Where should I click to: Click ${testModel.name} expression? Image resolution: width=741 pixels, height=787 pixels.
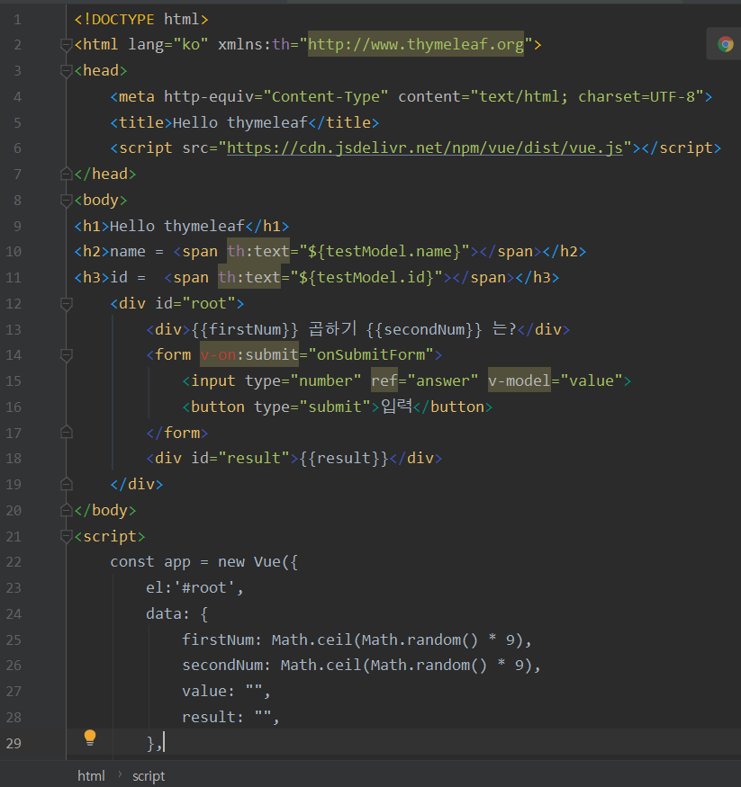(x=384, y=251)
